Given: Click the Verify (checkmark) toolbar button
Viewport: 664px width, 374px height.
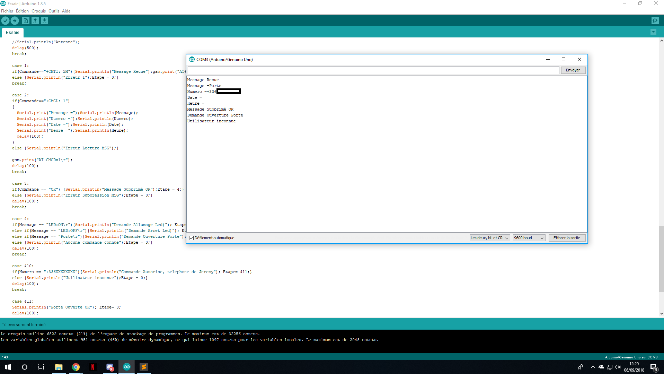Looking at the screenshot, I should tap(5, 21).
